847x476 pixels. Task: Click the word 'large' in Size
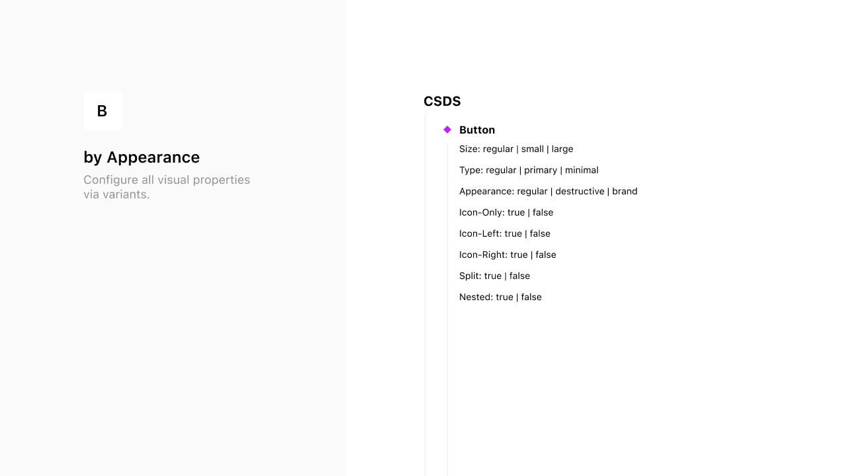click(562, 149)
